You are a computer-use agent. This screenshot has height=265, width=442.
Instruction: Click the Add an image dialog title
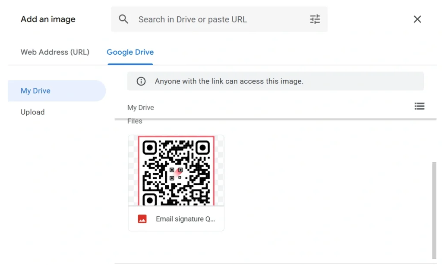(48, 19)
